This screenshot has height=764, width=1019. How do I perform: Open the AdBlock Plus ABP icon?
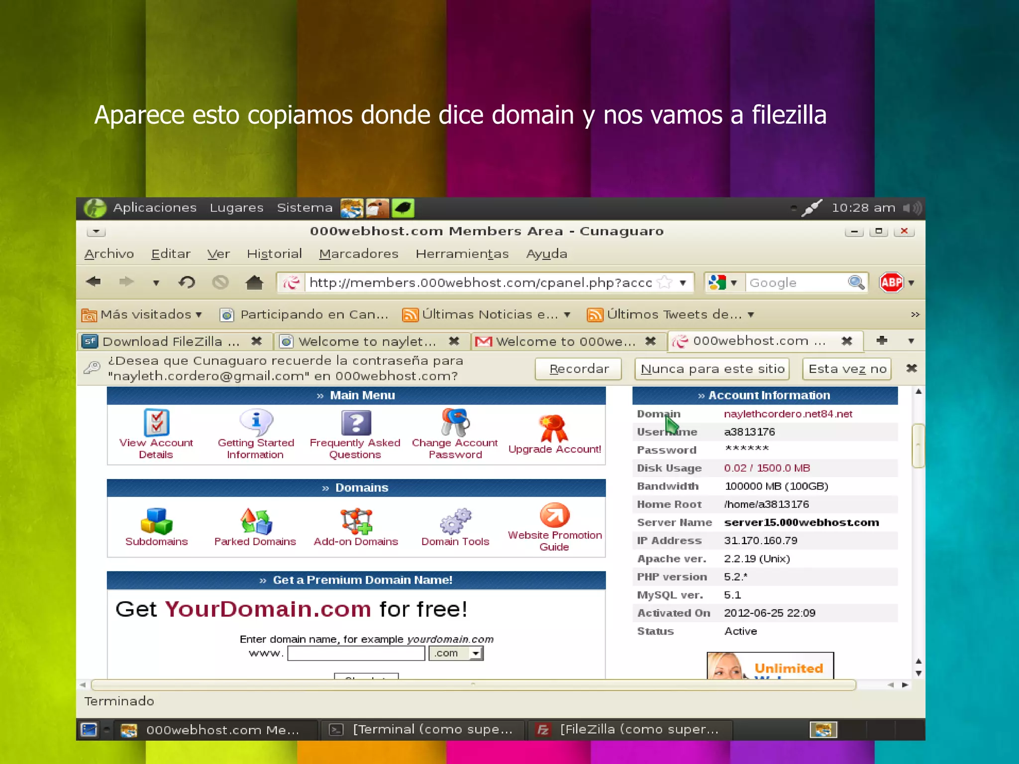tap(891, 283)
